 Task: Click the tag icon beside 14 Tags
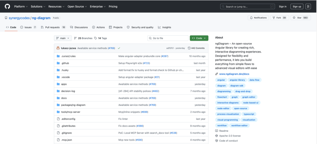pos(95,38)
